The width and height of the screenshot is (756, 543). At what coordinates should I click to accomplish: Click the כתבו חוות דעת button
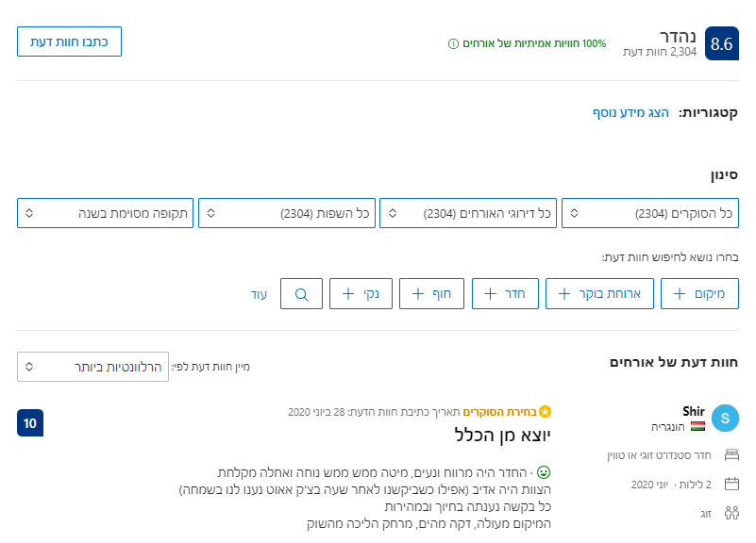click(69, 41)
